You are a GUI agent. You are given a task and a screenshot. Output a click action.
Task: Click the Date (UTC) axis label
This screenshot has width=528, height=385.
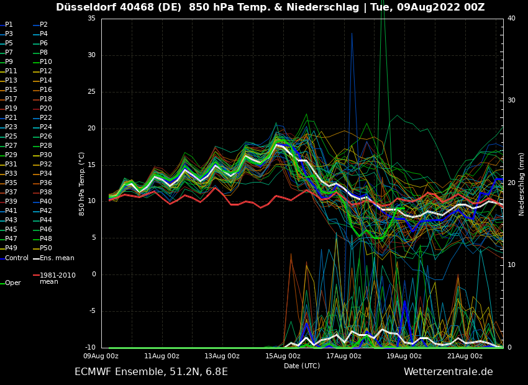click(x=302, y=366)
